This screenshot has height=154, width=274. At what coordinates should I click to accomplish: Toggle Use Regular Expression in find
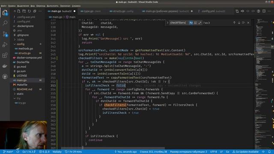200,23
